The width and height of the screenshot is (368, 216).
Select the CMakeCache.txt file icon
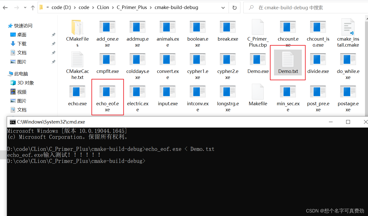(77, 59)
